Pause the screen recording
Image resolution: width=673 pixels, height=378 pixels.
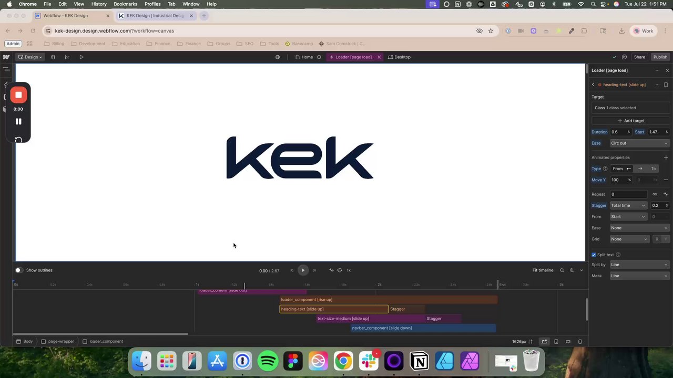(x=18, y=121)
